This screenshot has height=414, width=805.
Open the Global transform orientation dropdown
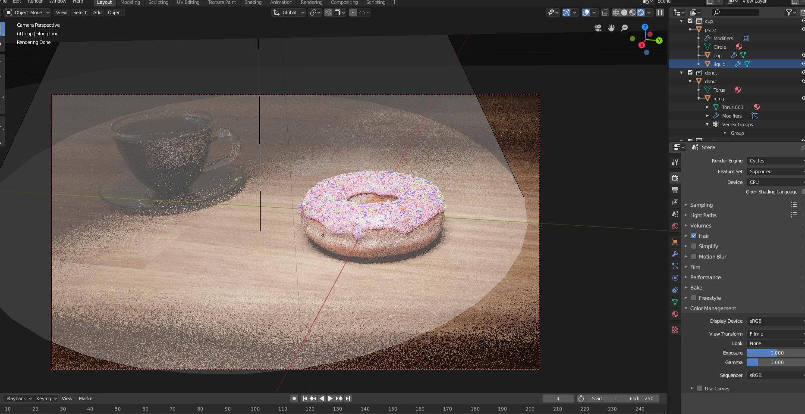coord(289,12)
